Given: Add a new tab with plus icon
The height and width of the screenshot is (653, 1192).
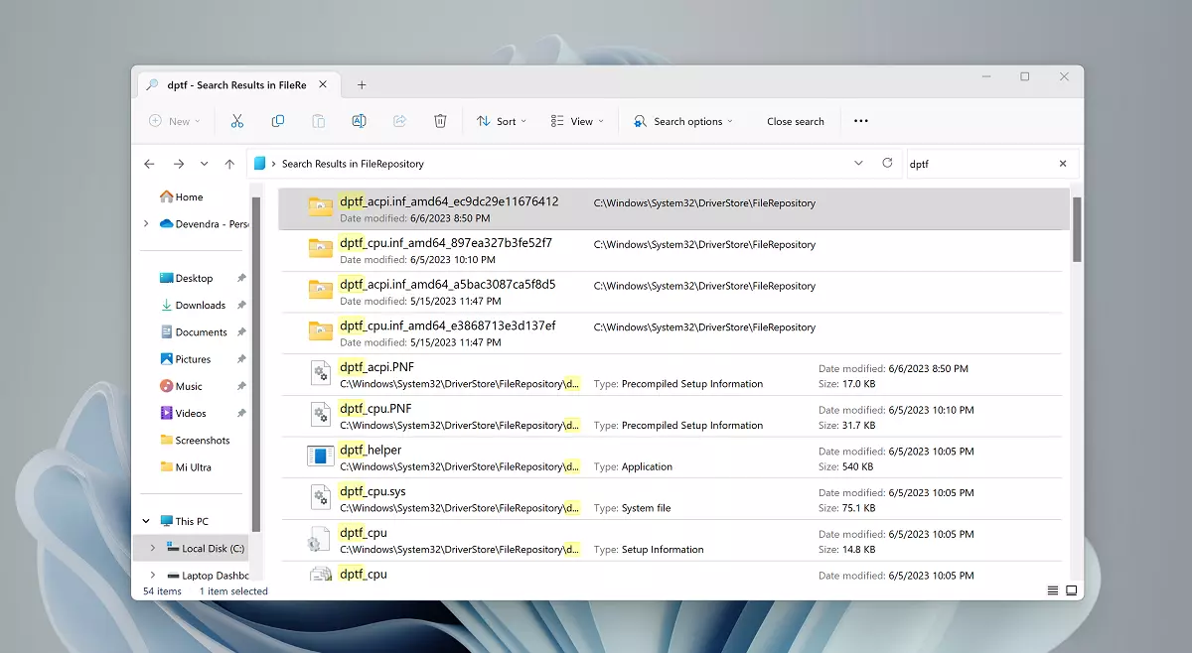Looking at the screenshot, I should (x=362, y=85).
